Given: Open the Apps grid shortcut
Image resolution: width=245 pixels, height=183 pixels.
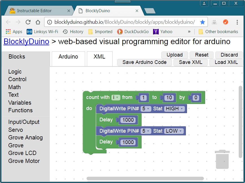Looking at the screenshot, I should pos(14,32).
